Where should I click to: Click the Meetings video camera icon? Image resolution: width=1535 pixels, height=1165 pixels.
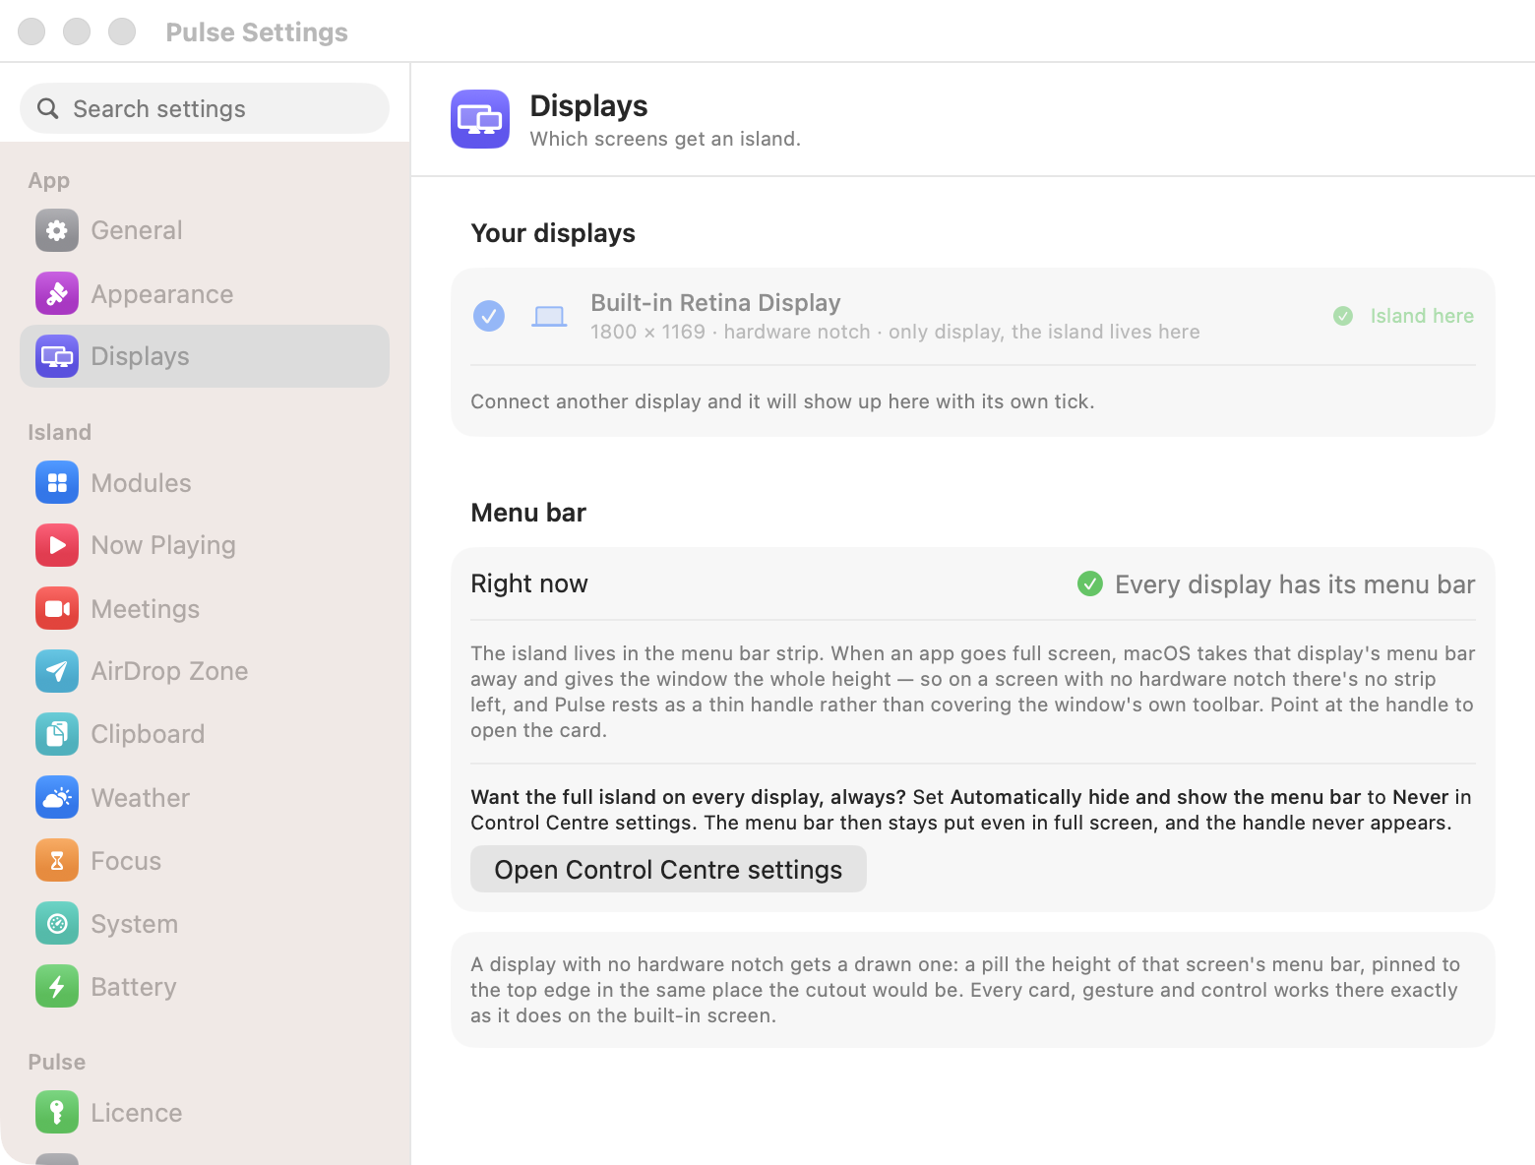tap(57, 608)
